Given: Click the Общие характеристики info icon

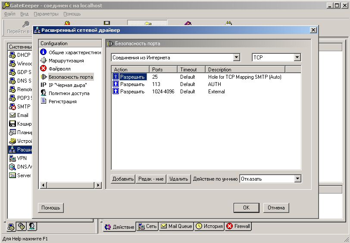Looking at the screenshot, I should tap(43, 52).
